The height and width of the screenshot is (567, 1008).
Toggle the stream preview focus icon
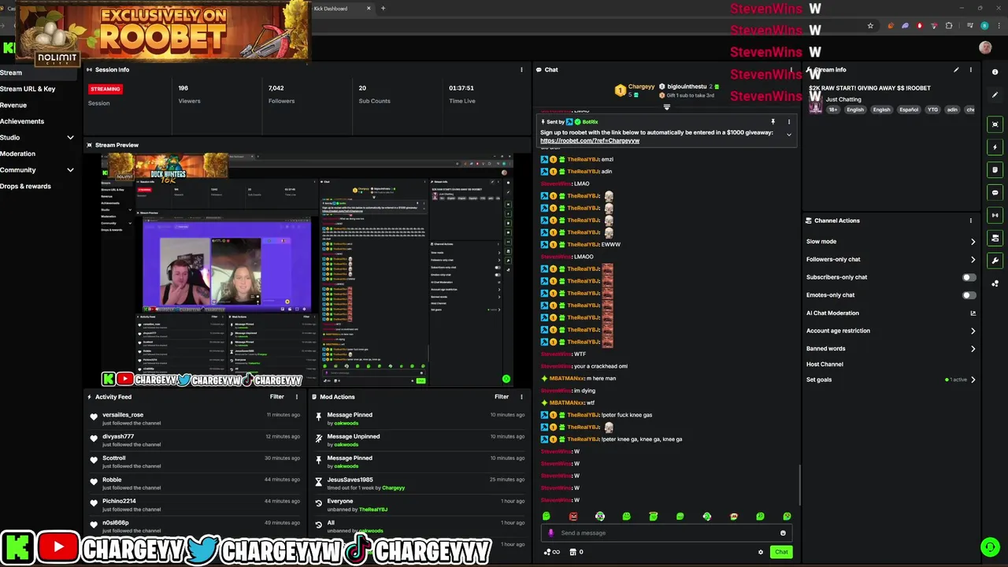(x=995, y=124)
